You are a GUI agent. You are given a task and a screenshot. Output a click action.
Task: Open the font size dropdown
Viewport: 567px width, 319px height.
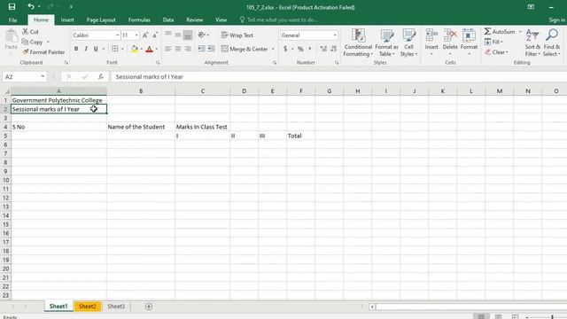[x=136, y=35]
